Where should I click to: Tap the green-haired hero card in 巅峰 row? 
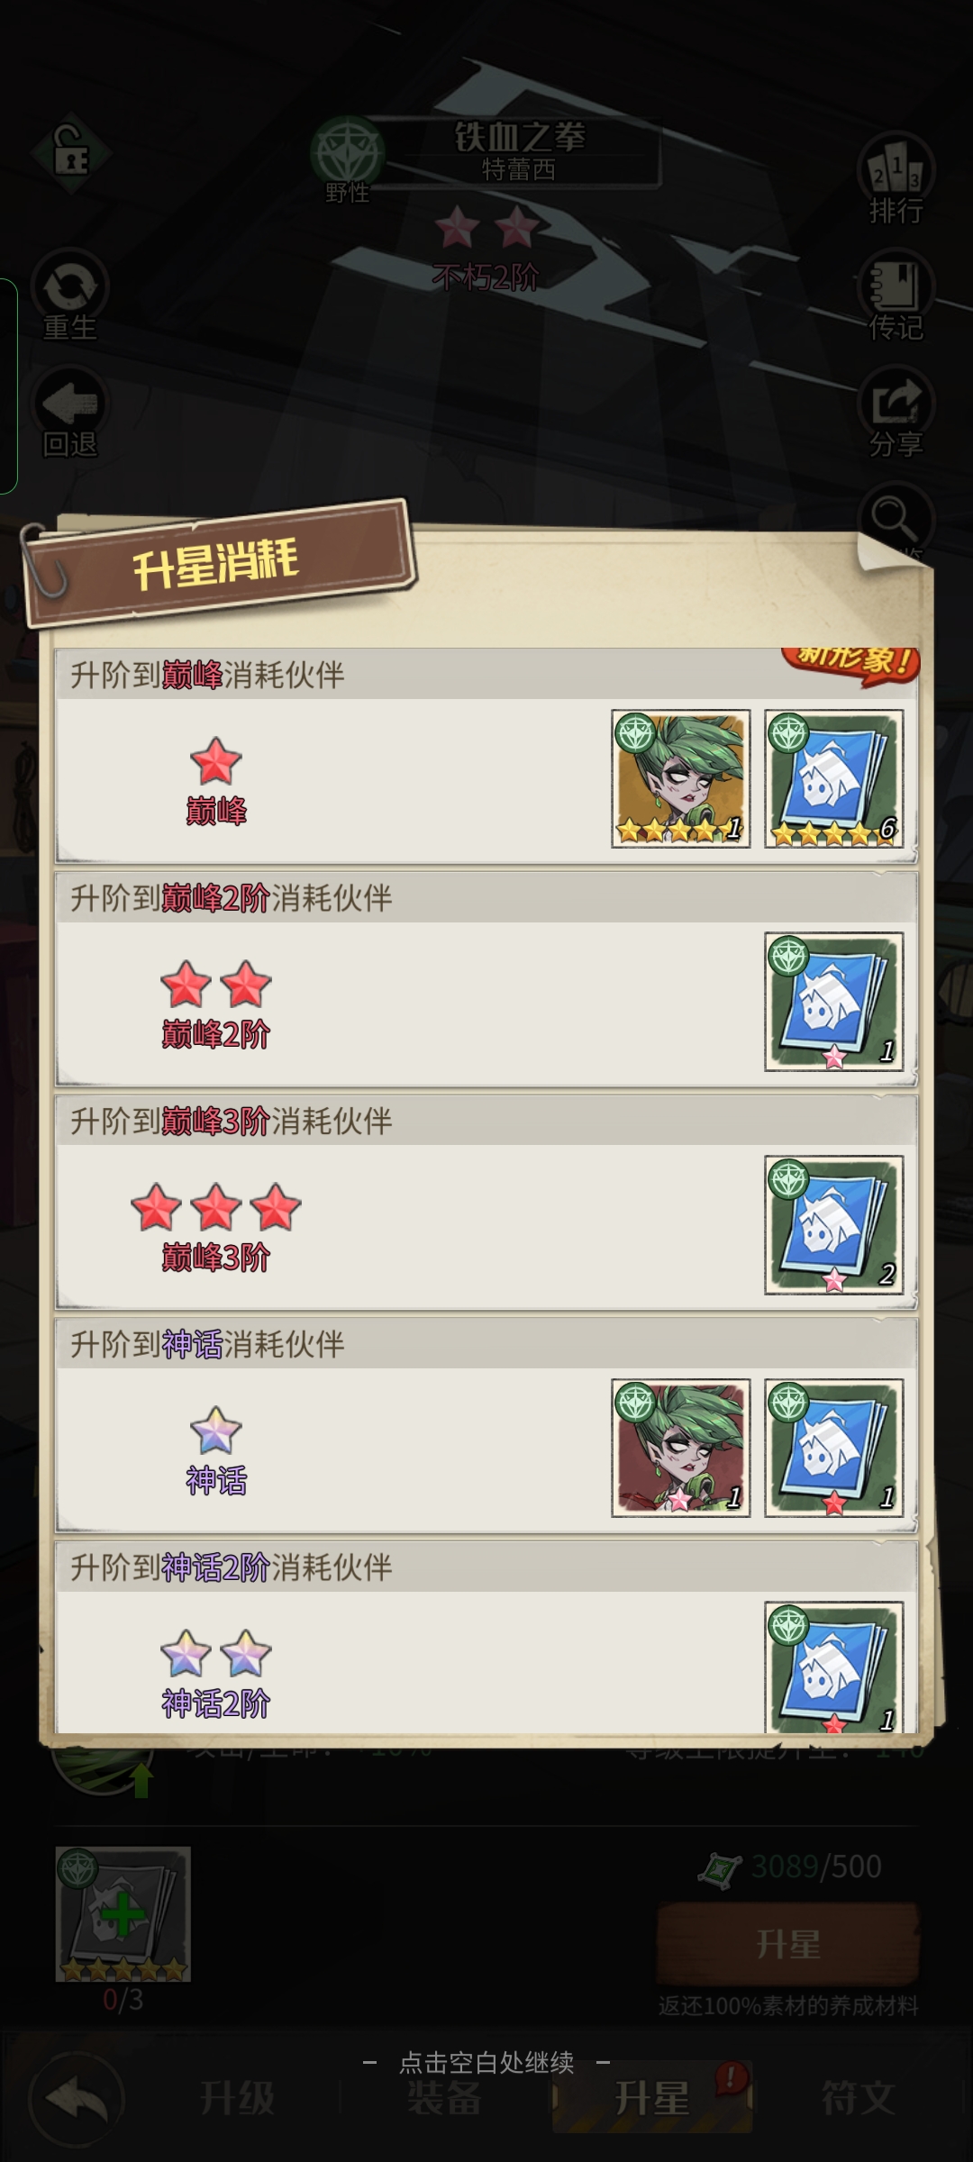point(681,778)
